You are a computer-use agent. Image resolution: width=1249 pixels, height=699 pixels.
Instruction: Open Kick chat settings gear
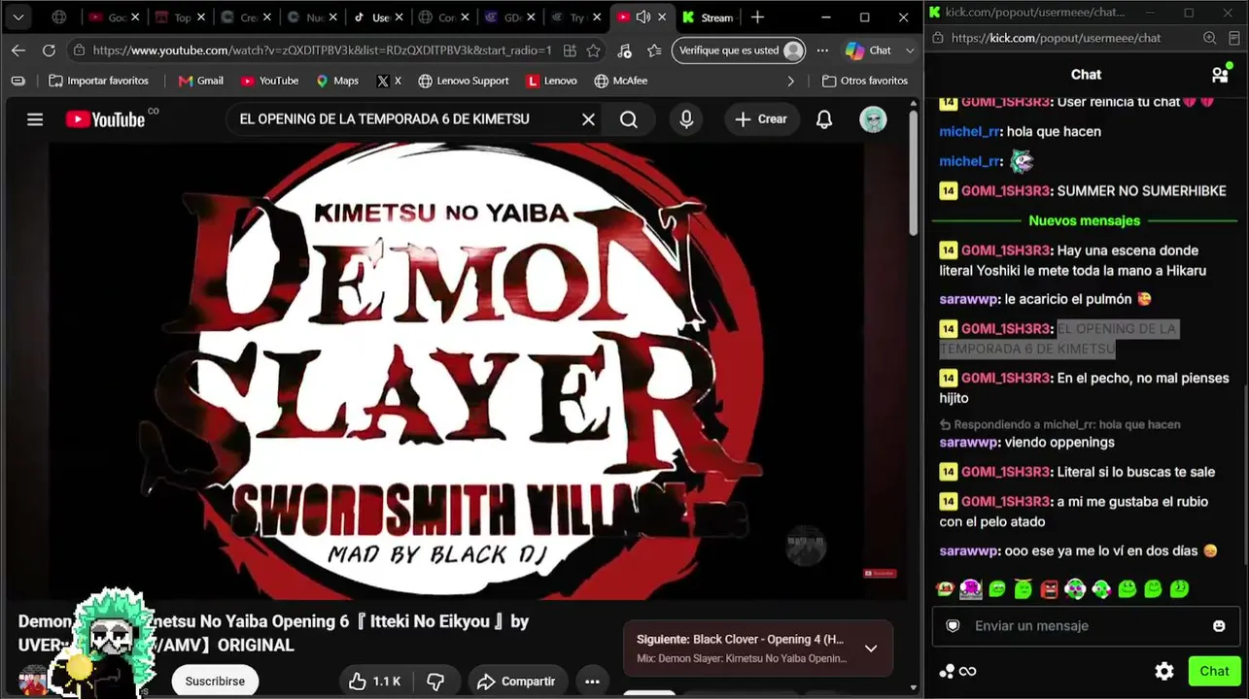[1164, 671]
